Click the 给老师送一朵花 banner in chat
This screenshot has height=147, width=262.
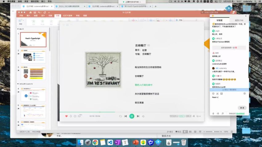pyautogui.click(x=229, y=48)
